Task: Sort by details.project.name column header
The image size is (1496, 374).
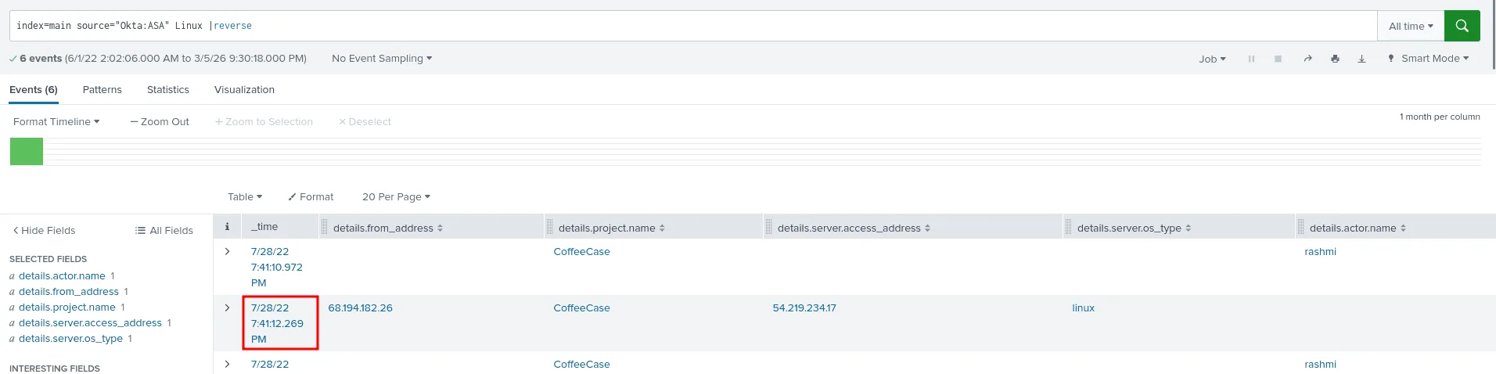Action: (x=612, y=228)
